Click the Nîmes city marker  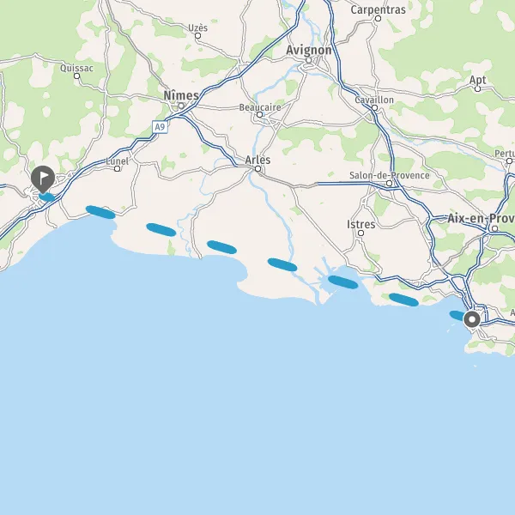coord(181,106)
